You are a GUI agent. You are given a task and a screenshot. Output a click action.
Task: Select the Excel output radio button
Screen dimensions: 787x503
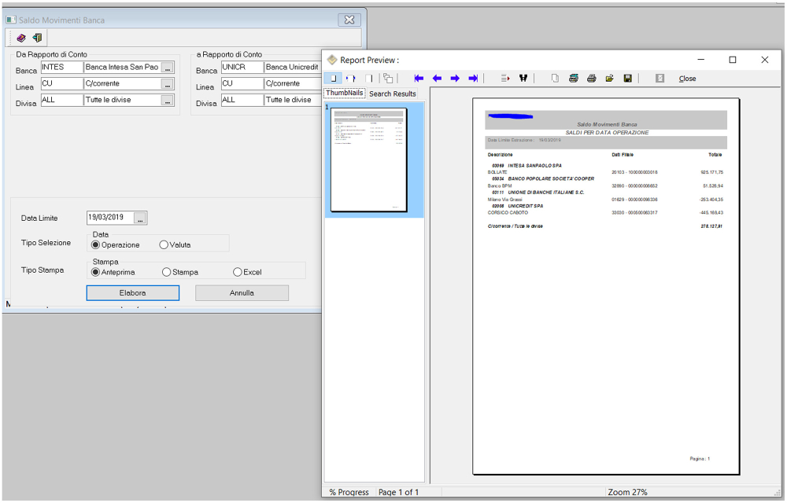[238, 272]
